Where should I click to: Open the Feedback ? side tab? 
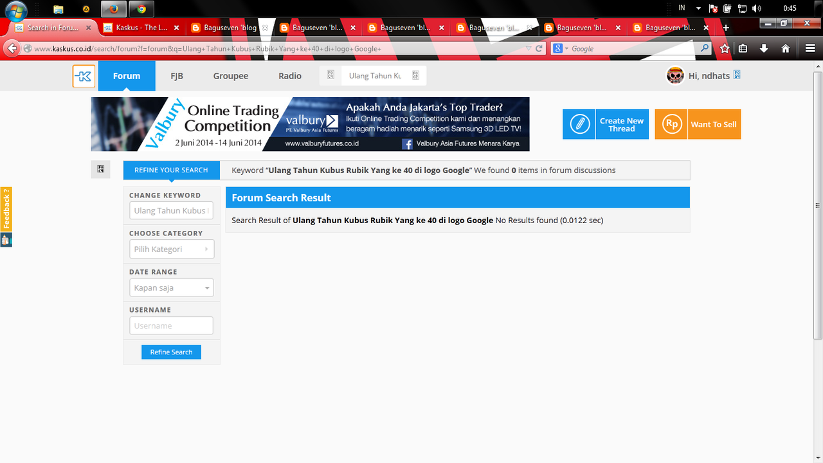6,210
